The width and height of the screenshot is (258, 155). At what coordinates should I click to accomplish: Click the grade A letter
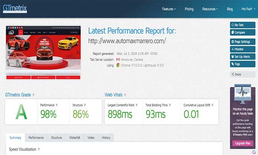(x=21, y=112)
